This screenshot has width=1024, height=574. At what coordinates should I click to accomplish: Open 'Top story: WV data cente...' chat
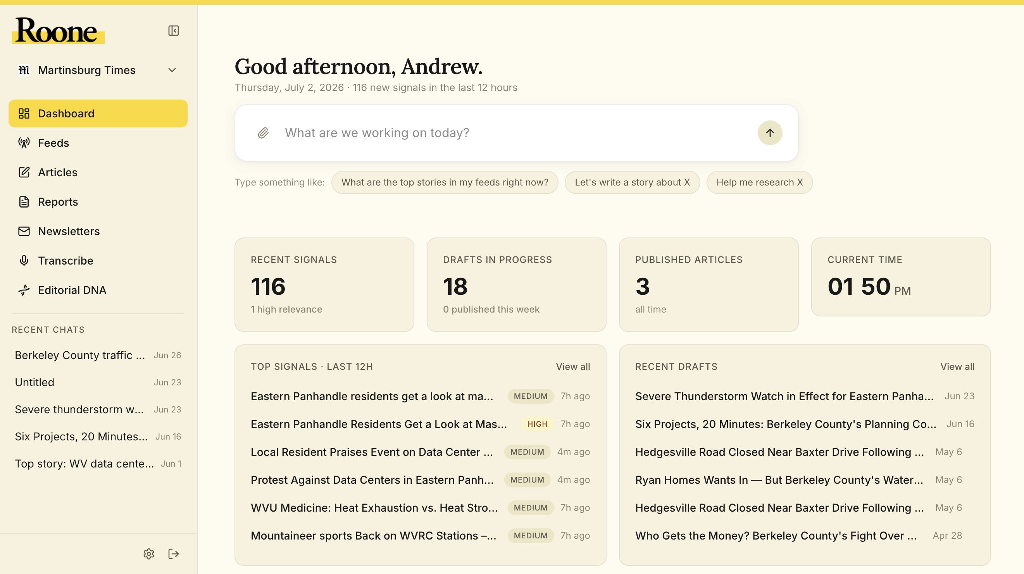coord(98,464)
